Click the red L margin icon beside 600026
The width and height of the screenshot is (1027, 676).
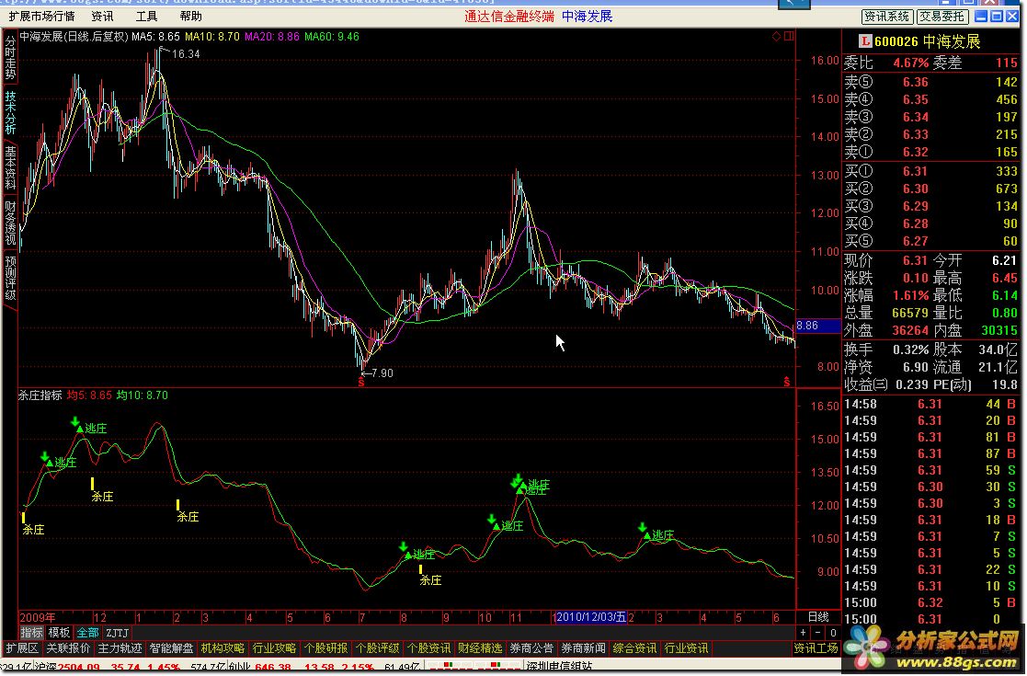(x=865, y=41)
